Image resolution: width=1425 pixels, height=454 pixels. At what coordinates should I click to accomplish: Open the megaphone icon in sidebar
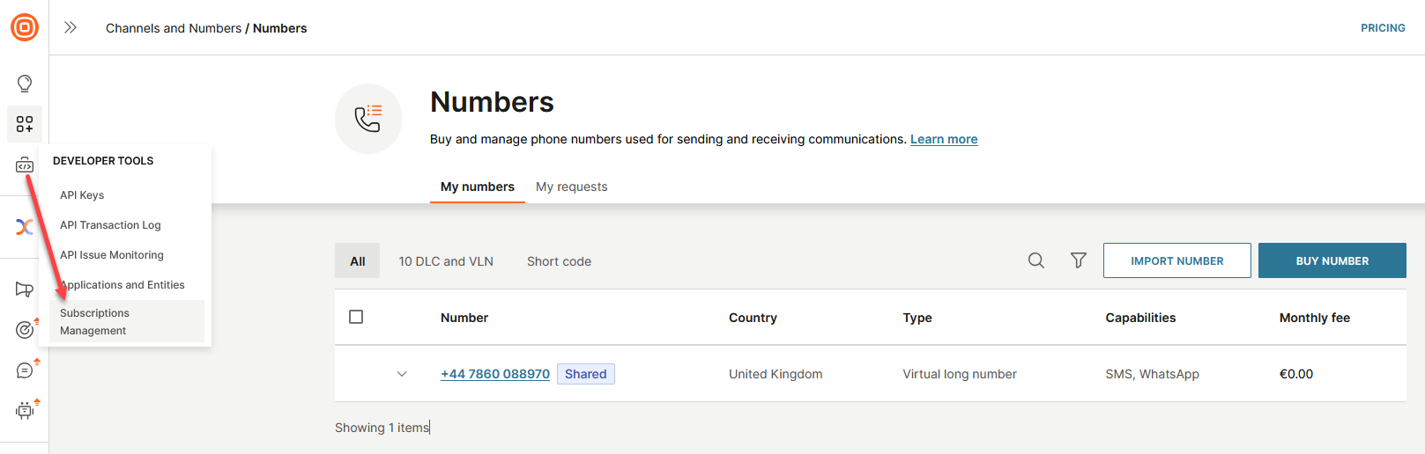[25, 289]
